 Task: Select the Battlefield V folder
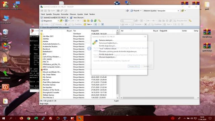click(x=47, y=51)
